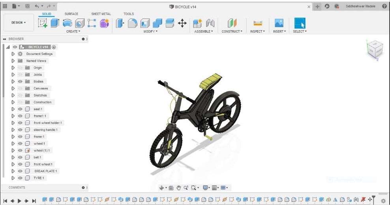The image size is (390, 205).
Task: Expand the Named Views node
Action: pyautogui.click(x=13, y=61)
